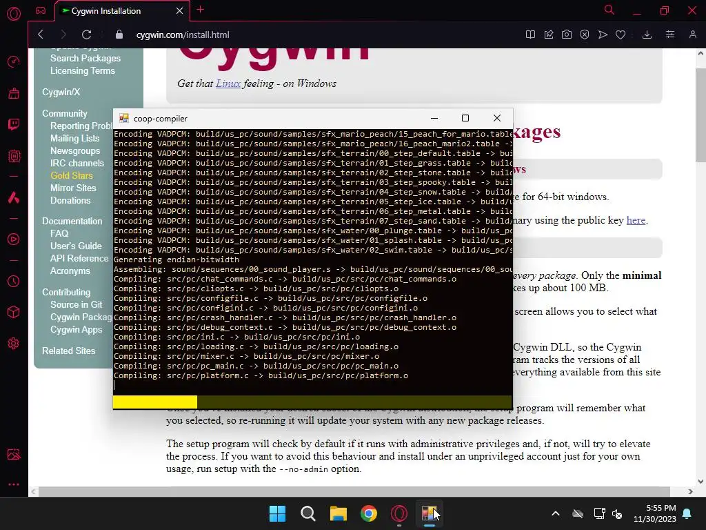This screenshot has height=530, width=706.
Task: Open reader mode book icon
Action: tap(530, 35)
